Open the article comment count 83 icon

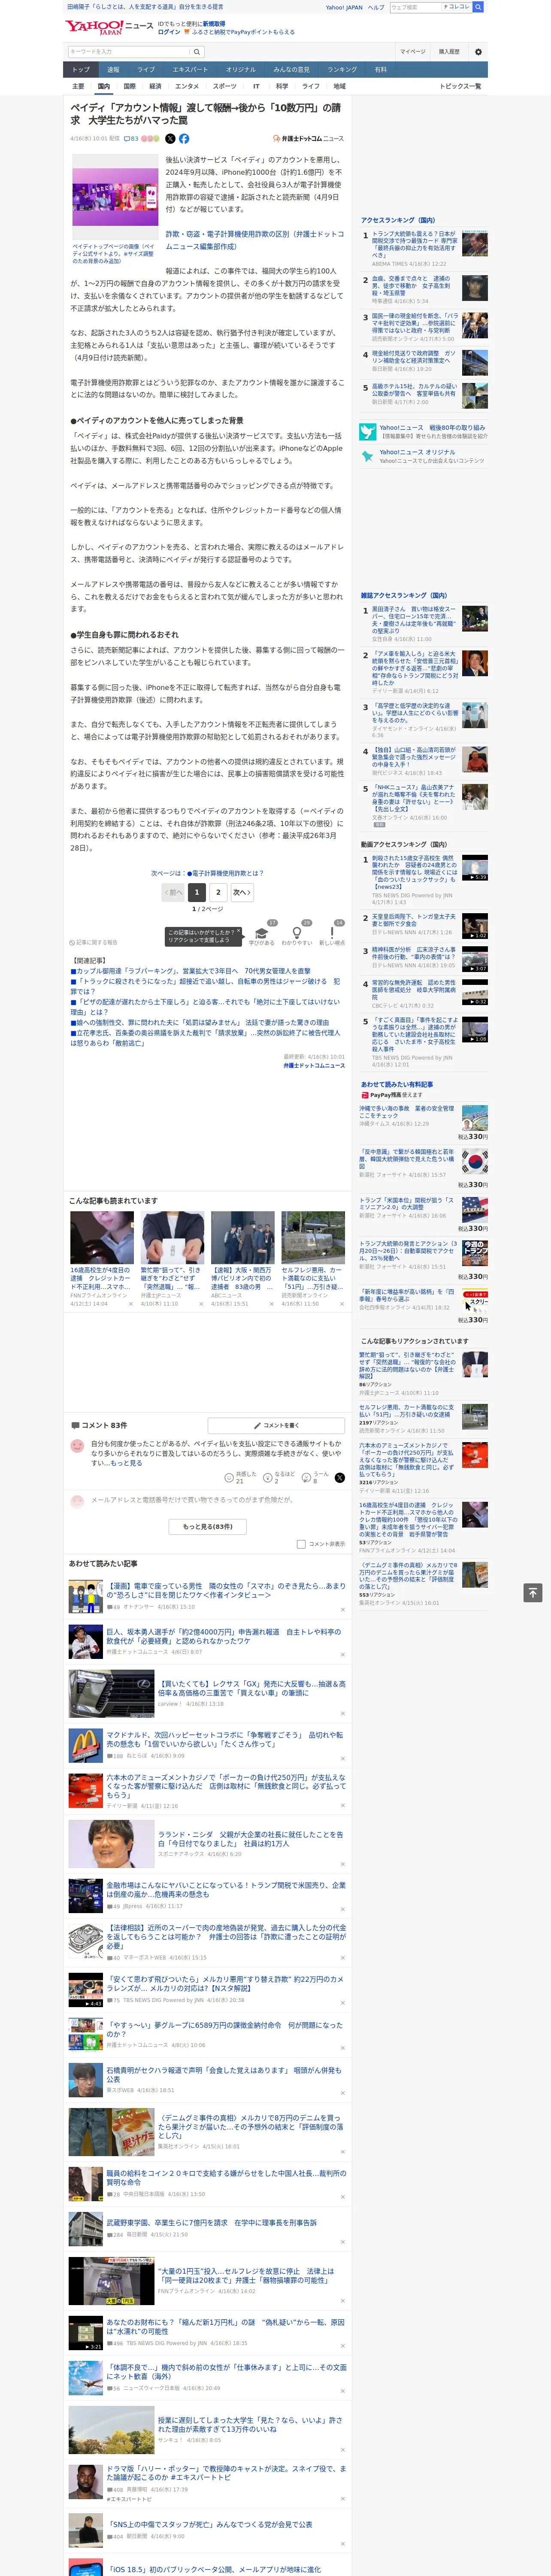coord(130,139)
